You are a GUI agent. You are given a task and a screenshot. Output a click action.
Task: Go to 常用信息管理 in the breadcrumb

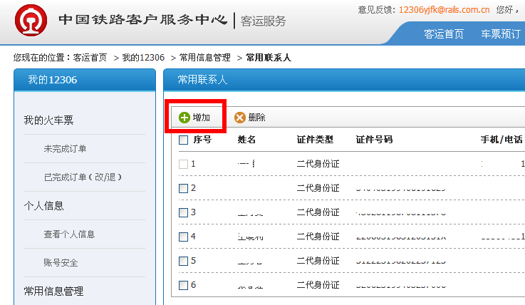pyautogui.click(x=205, y=58)
